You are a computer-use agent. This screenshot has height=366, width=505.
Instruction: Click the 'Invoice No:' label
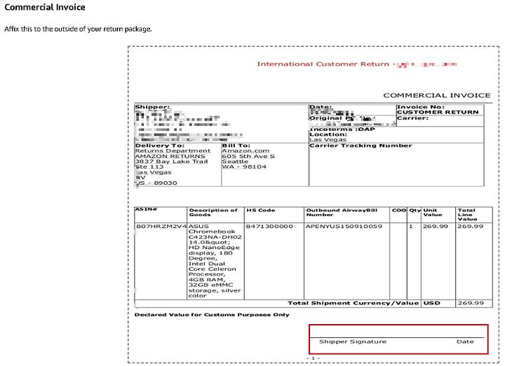pos(421,107)
